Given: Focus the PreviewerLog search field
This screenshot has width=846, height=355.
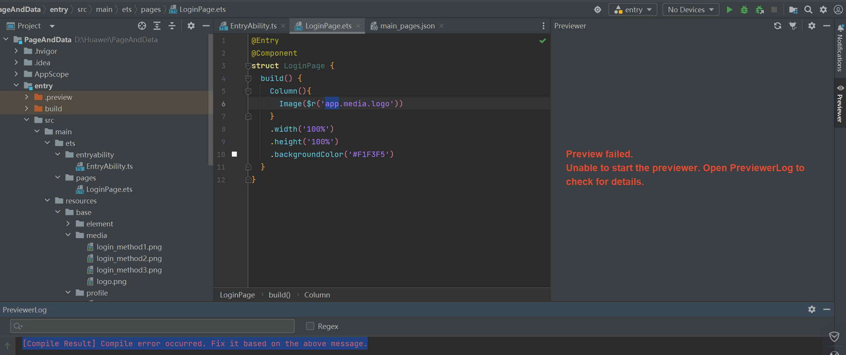Looking at the screenshot, I should pyautogui.click(x=152, y=326).
